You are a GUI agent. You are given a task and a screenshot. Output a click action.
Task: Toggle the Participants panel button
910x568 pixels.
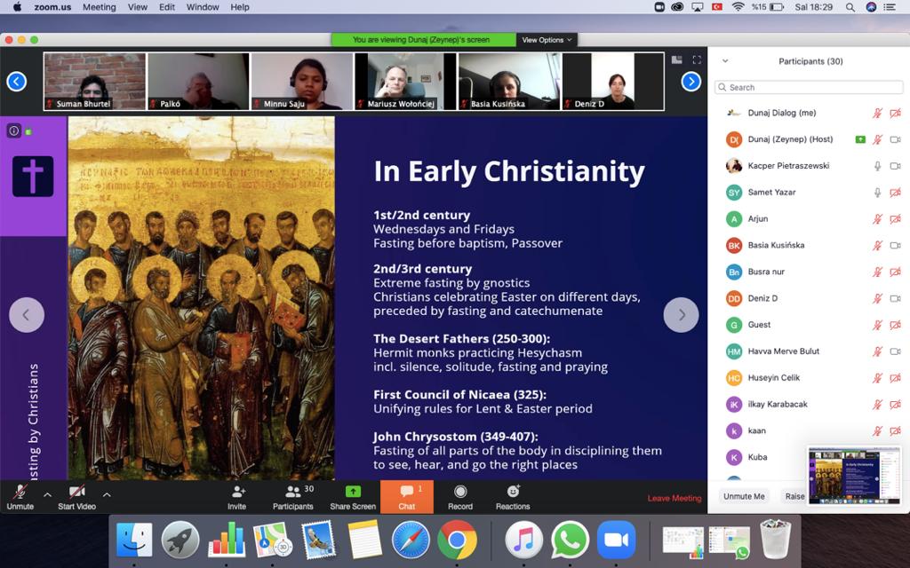[x=293, y=497]
